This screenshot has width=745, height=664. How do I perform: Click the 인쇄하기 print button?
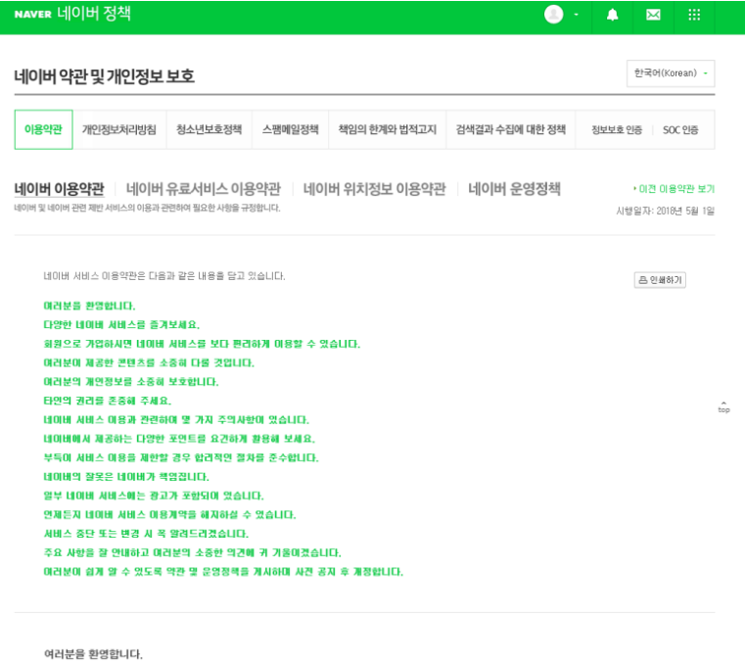point(660,280)
